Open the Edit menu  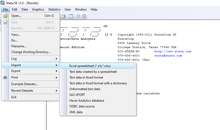(15, 9)
